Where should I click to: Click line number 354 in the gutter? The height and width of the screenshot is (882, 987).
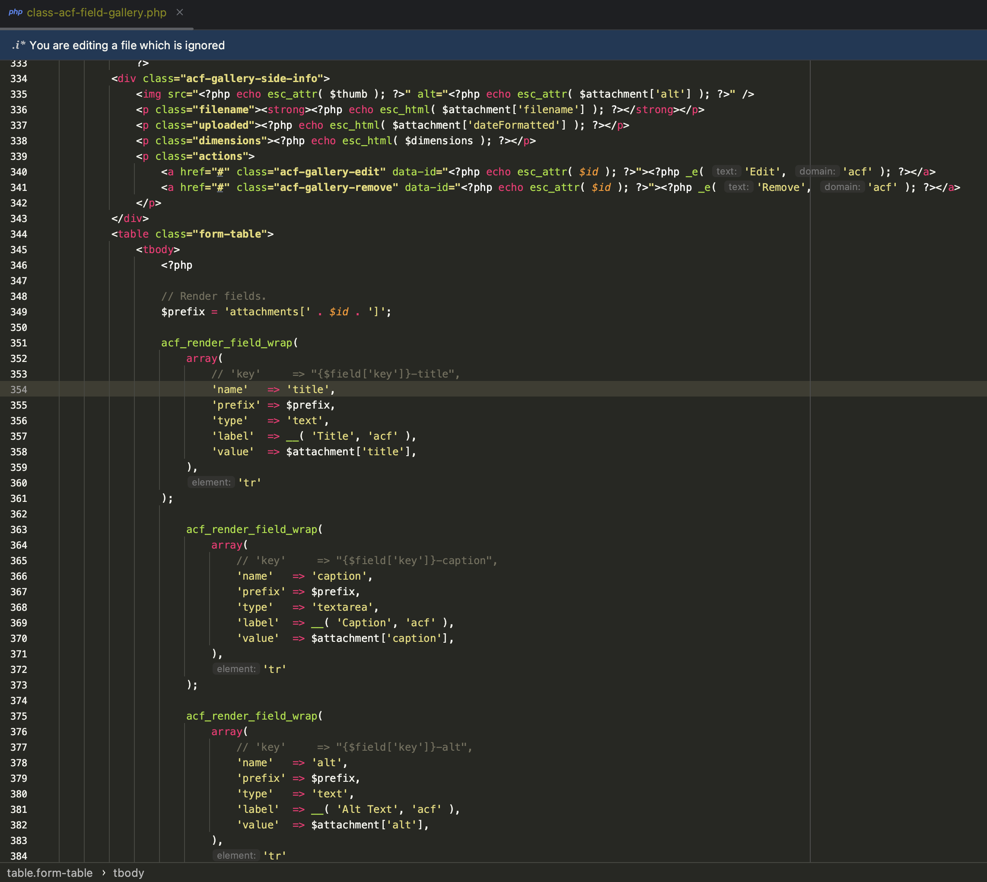click(19, 390)
